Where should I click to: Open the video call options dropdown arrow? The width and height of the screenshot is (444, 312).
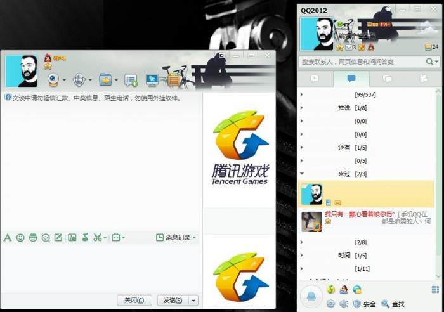click(x=64, y=80)
